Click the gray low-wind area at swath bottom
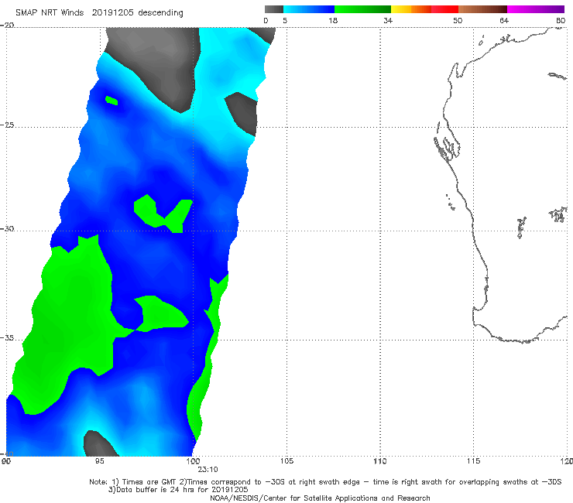Image resolution: width=573 pixels, height=503 pixels. click(98, 444)
